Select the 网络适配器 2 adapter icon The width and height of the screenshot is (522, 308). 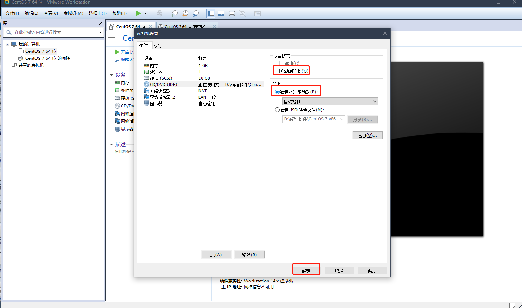click(x=146, y=97)
